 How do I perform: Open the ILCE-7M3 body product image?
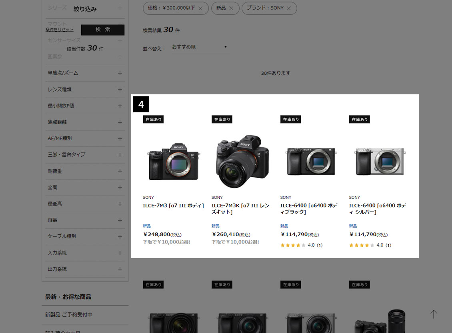(173, 162)
